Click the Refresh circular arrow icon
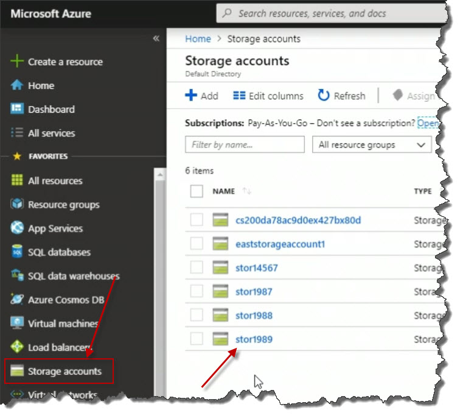This screenshot has width=463, height=418. (323, 95)
